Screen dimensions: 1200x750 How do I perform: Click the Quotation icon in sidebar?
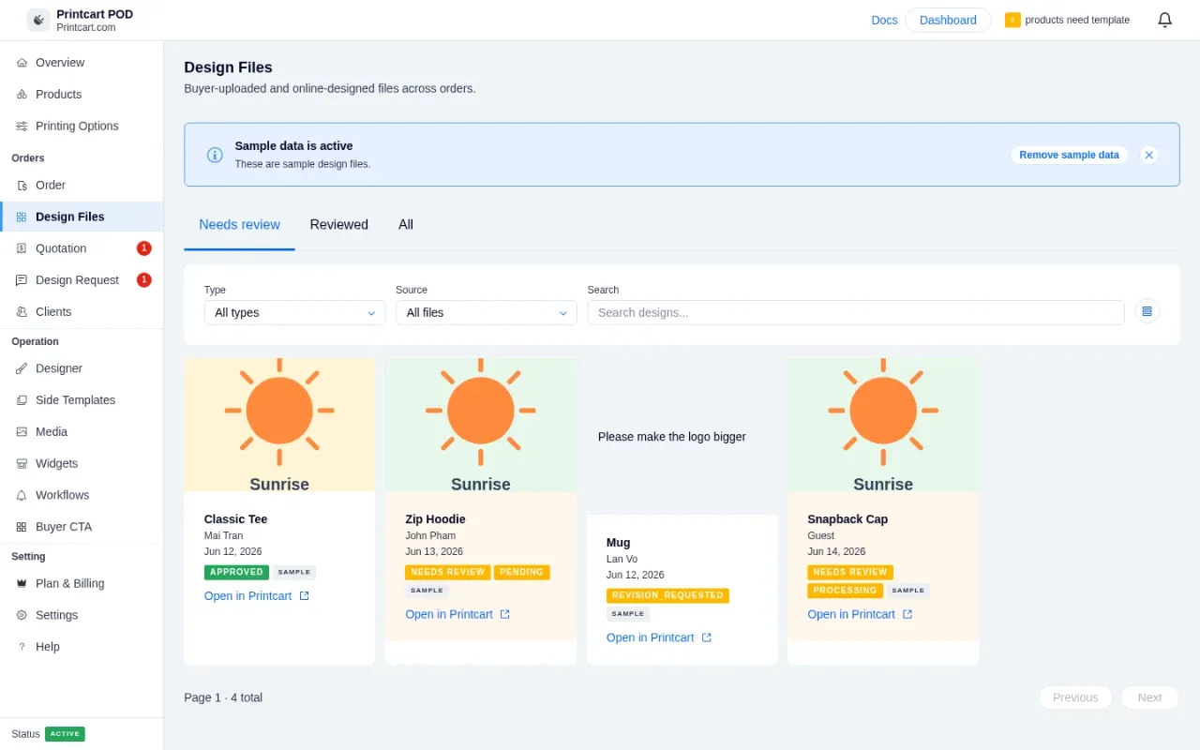22,248
